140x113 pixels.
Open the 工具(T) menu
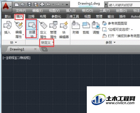tap(104, 11)
